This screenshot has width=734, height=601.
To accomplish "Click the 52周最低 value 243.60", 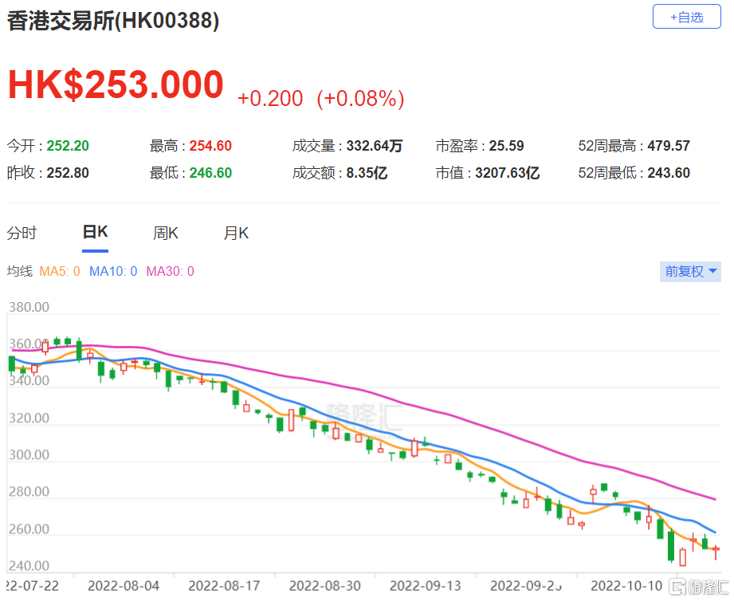I will pos(669,173).
